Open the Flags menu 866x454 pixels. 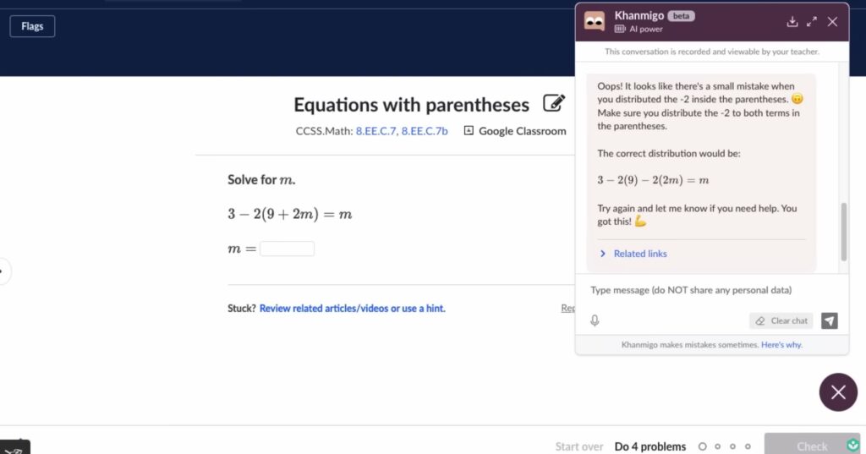tap(32, 26)
